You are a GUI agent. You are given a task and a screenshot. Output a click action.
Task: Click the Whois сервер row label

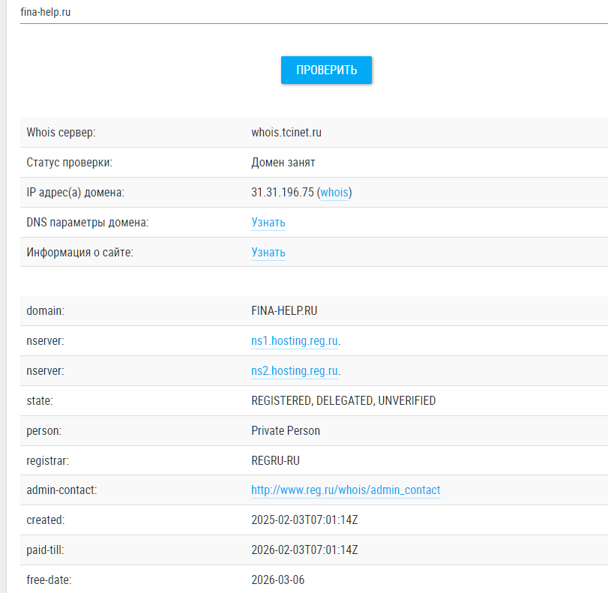(61, 133)
